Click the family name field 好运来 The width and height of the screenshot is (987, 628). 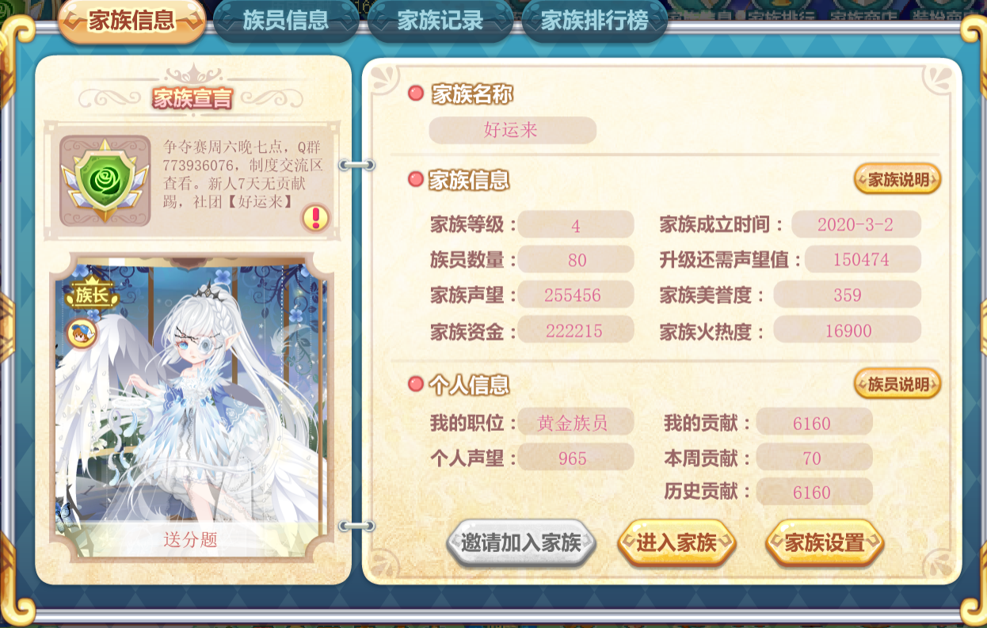[x=513, y=131]
